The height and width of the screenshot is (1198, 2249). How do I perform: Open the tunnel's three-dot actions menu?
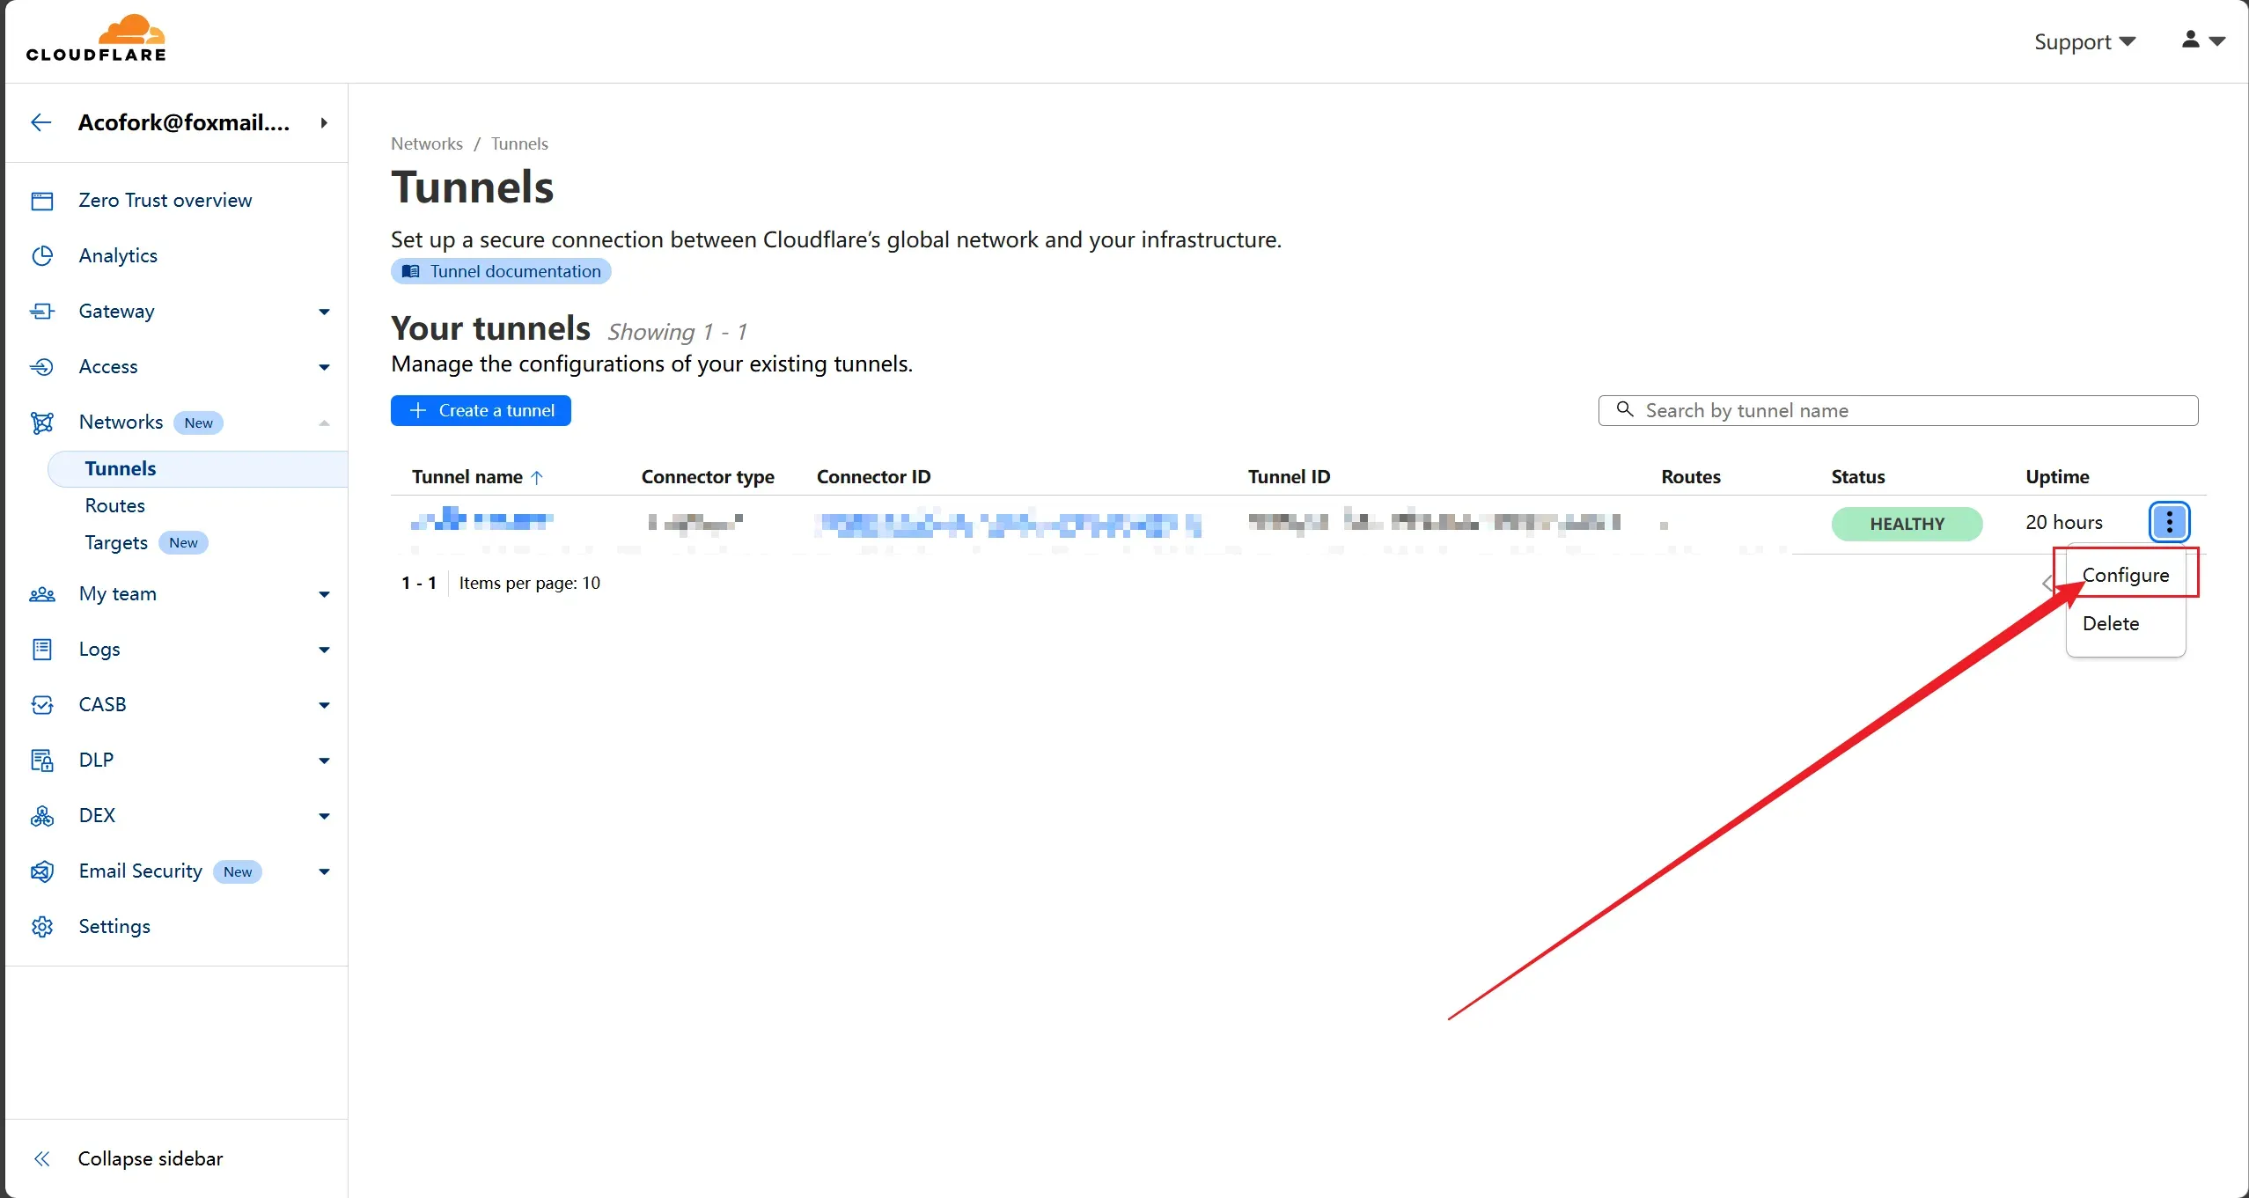[2169, 522]
